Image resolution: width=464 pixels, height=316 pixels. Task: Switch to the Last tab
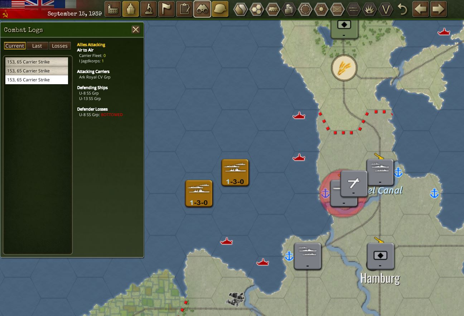pos(37,46)
